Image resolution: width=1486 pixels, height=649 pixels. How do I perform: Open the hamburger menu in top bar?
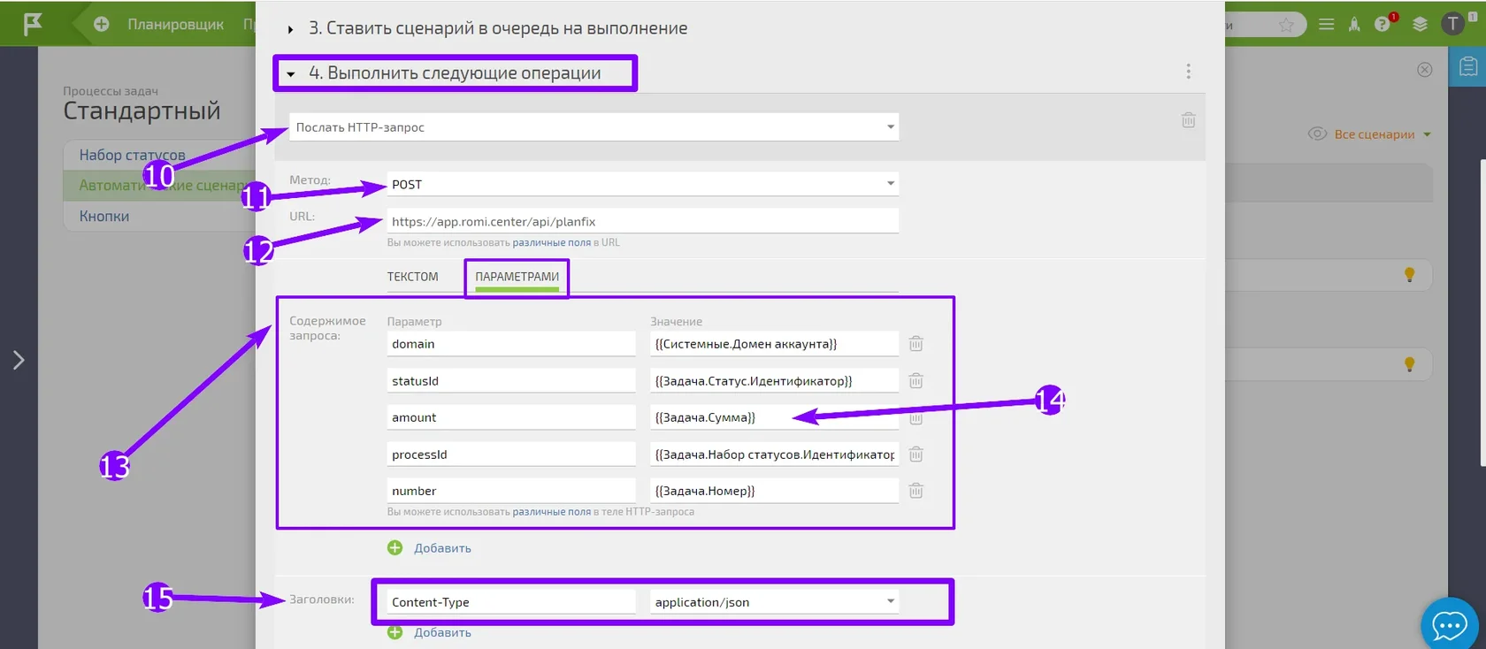tap(1326, 25)
